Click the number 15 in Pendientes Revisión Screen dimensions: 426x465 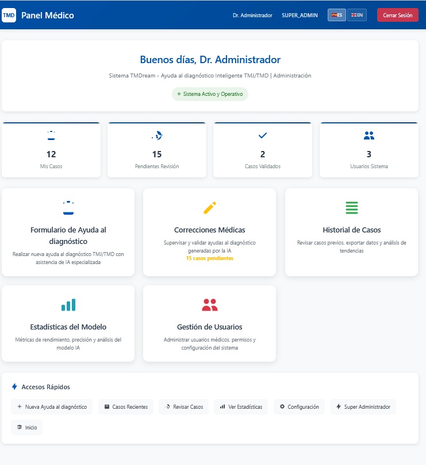[157, 154]
